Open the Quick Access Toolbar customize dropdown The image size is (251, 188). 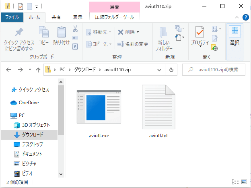click(37, 7)
